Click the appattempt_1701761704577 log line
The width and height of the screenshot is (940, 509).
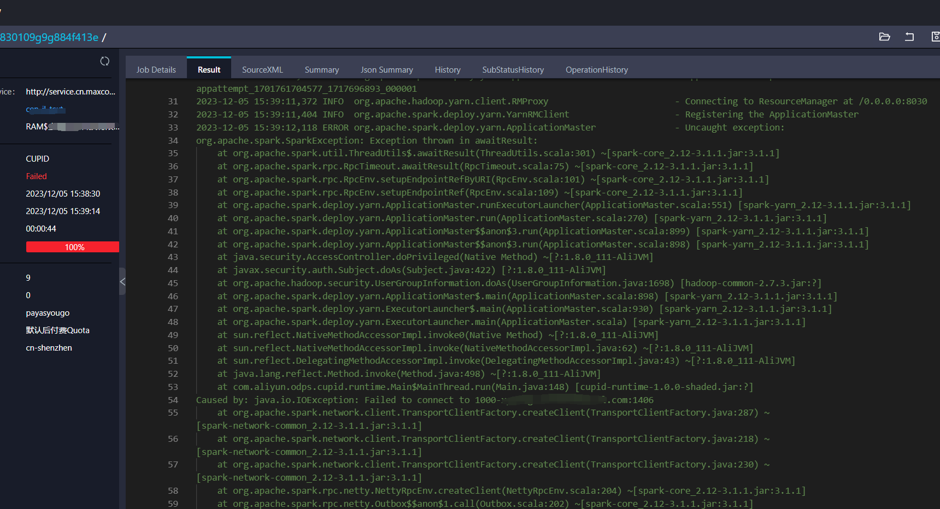point(306,88)
